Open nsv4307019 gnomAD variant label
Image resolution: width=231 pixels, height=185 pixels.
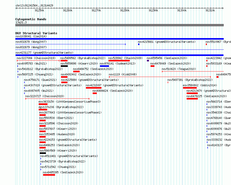pos(53,85)
